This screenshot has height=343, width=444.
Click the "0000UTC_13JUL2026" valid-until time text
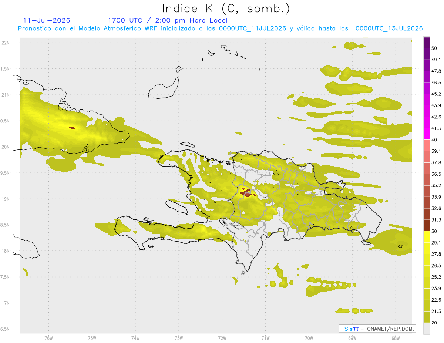click(389, 28)
